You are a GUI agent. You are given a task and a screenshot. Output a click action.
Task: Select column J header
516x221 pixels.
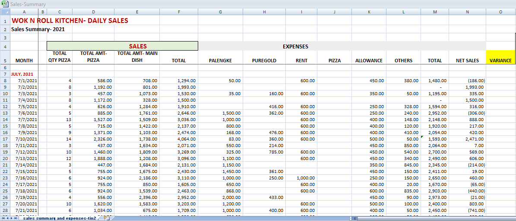click(334, 12)
